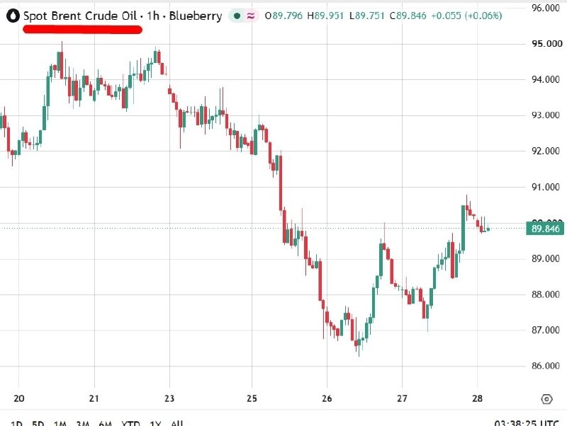Click the pink approximate-data indicator icon
The image size is (567, 426).
pyautogui.click(x=251, y=16)
